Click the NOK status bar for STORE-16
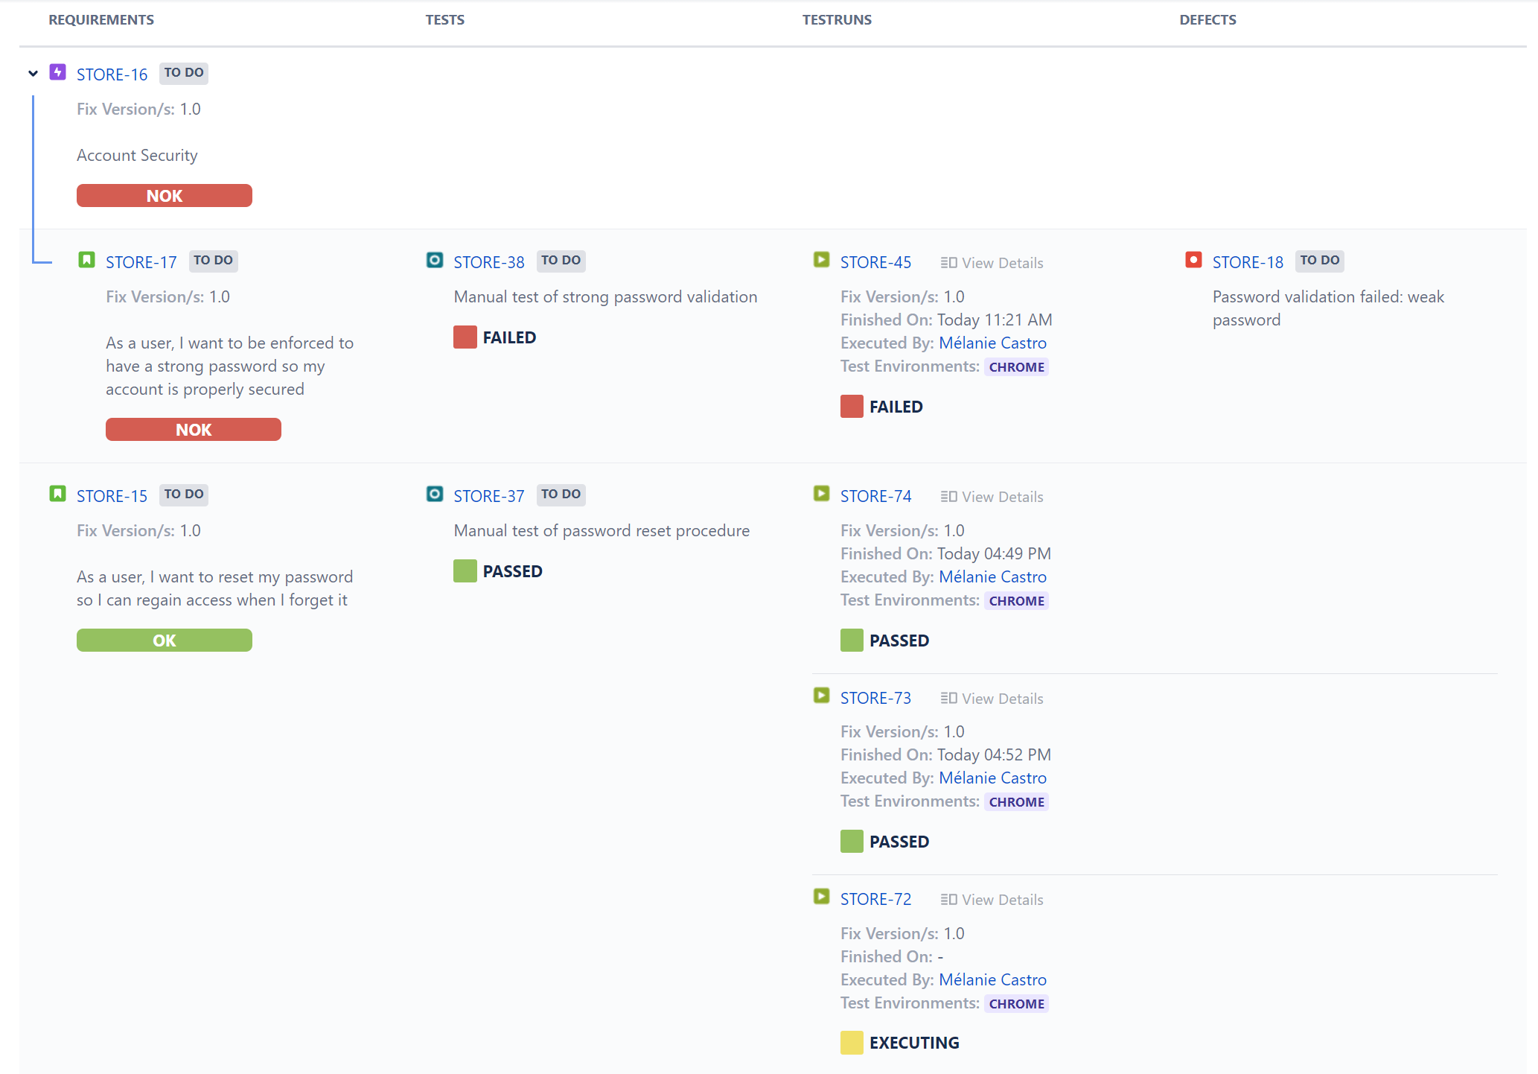Image resolution: width=1538 pixels, height=1074 pixels. [x=165, y=196]
